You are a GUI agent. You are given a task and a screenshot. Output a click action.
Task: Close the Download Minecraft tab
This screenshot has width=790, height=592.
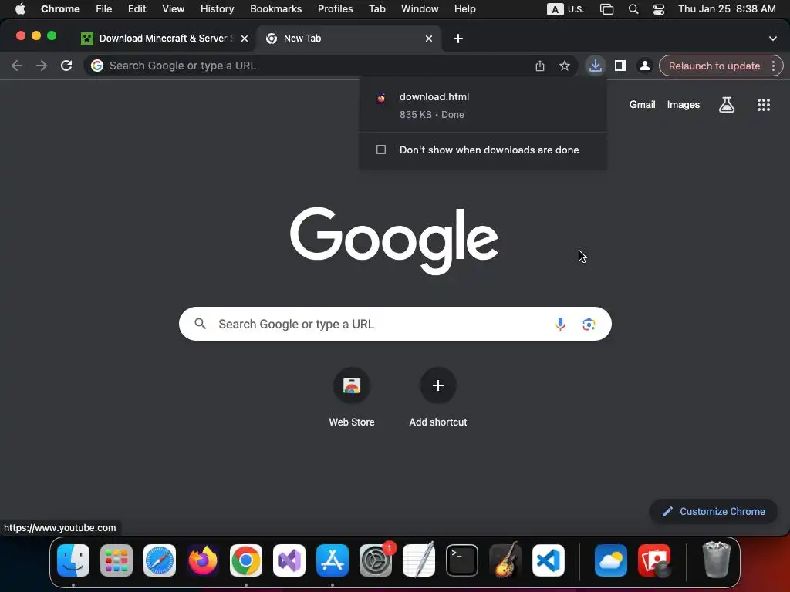245,39
